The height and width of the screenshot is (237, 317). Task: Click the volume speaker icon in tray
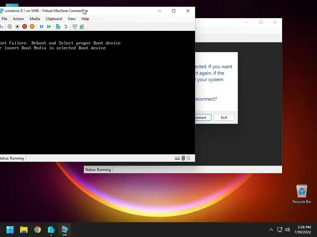pos(287,230)
